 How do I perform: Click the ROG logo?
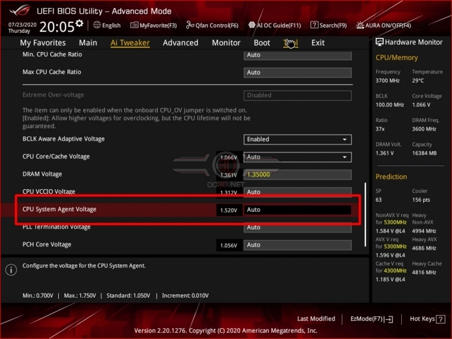point(20,10)
